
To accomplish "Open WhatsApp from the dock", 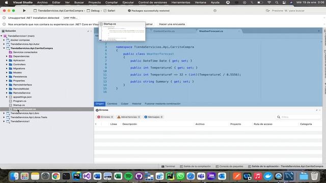I will [180, 176].
